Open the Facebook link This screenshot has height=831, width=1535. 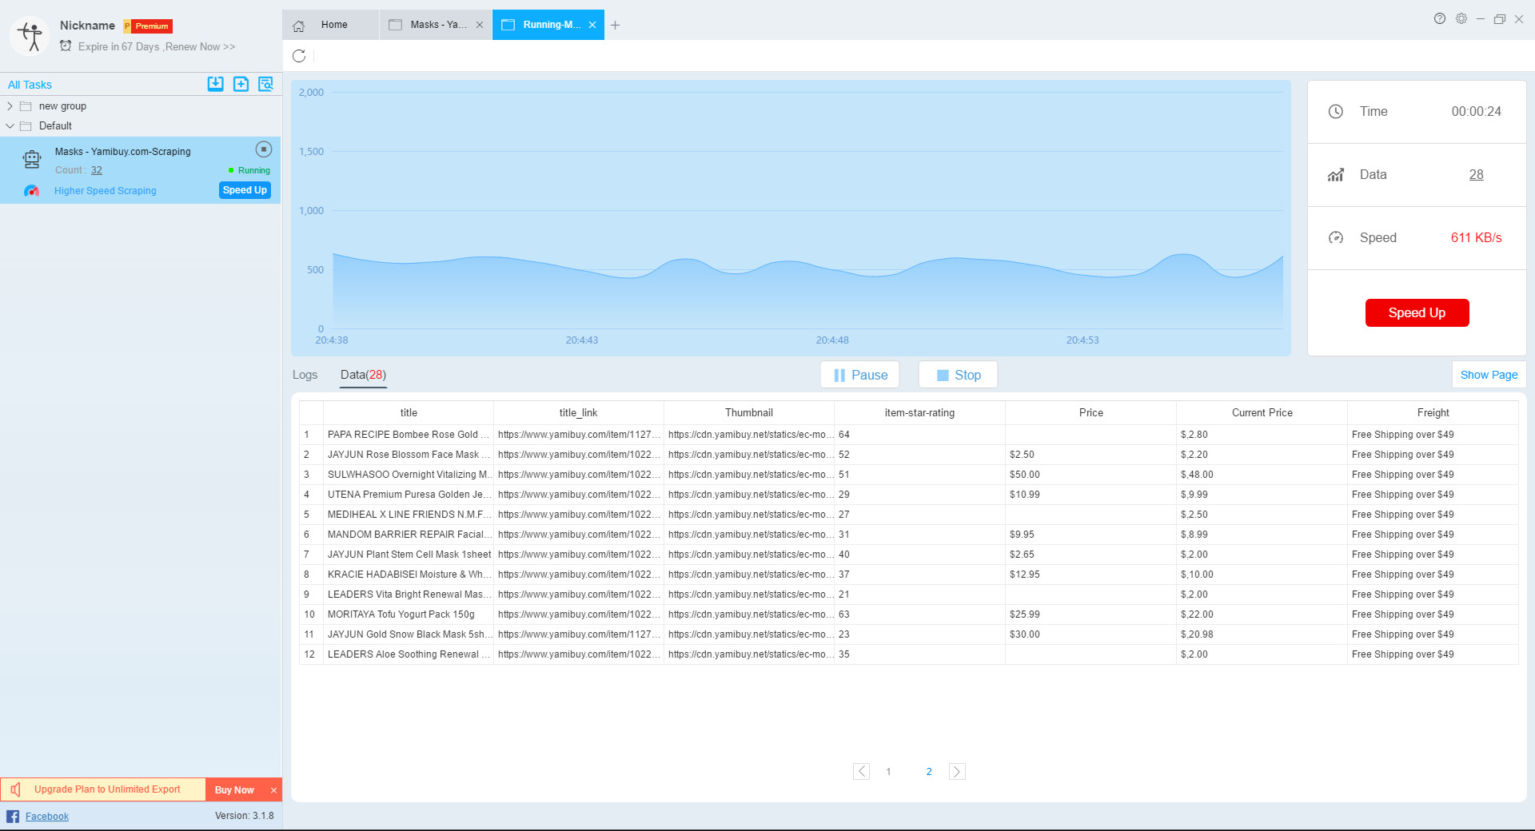click(47, 817)
